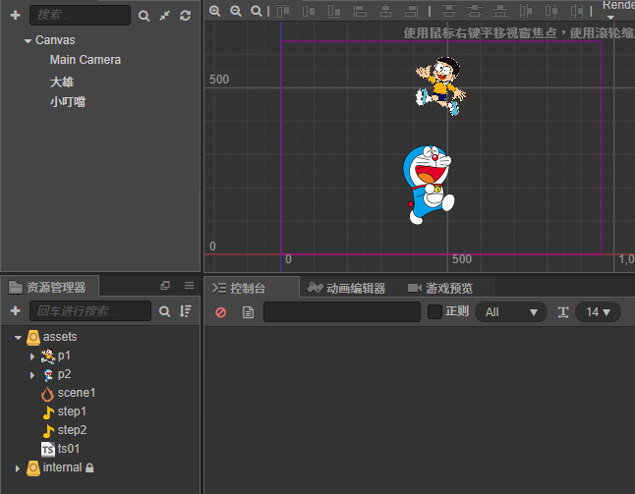635x494 pixels.
Task: Align nodes to vertical center
Action: 309,11
